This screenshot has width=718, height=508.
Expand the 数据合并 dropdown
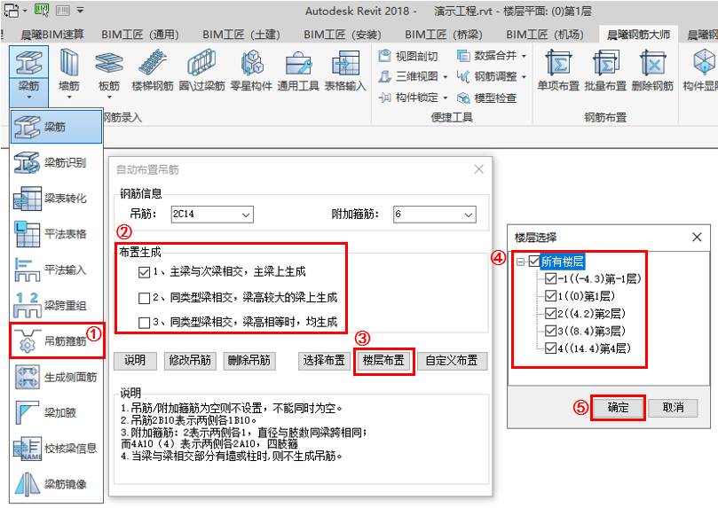point(524,56)
